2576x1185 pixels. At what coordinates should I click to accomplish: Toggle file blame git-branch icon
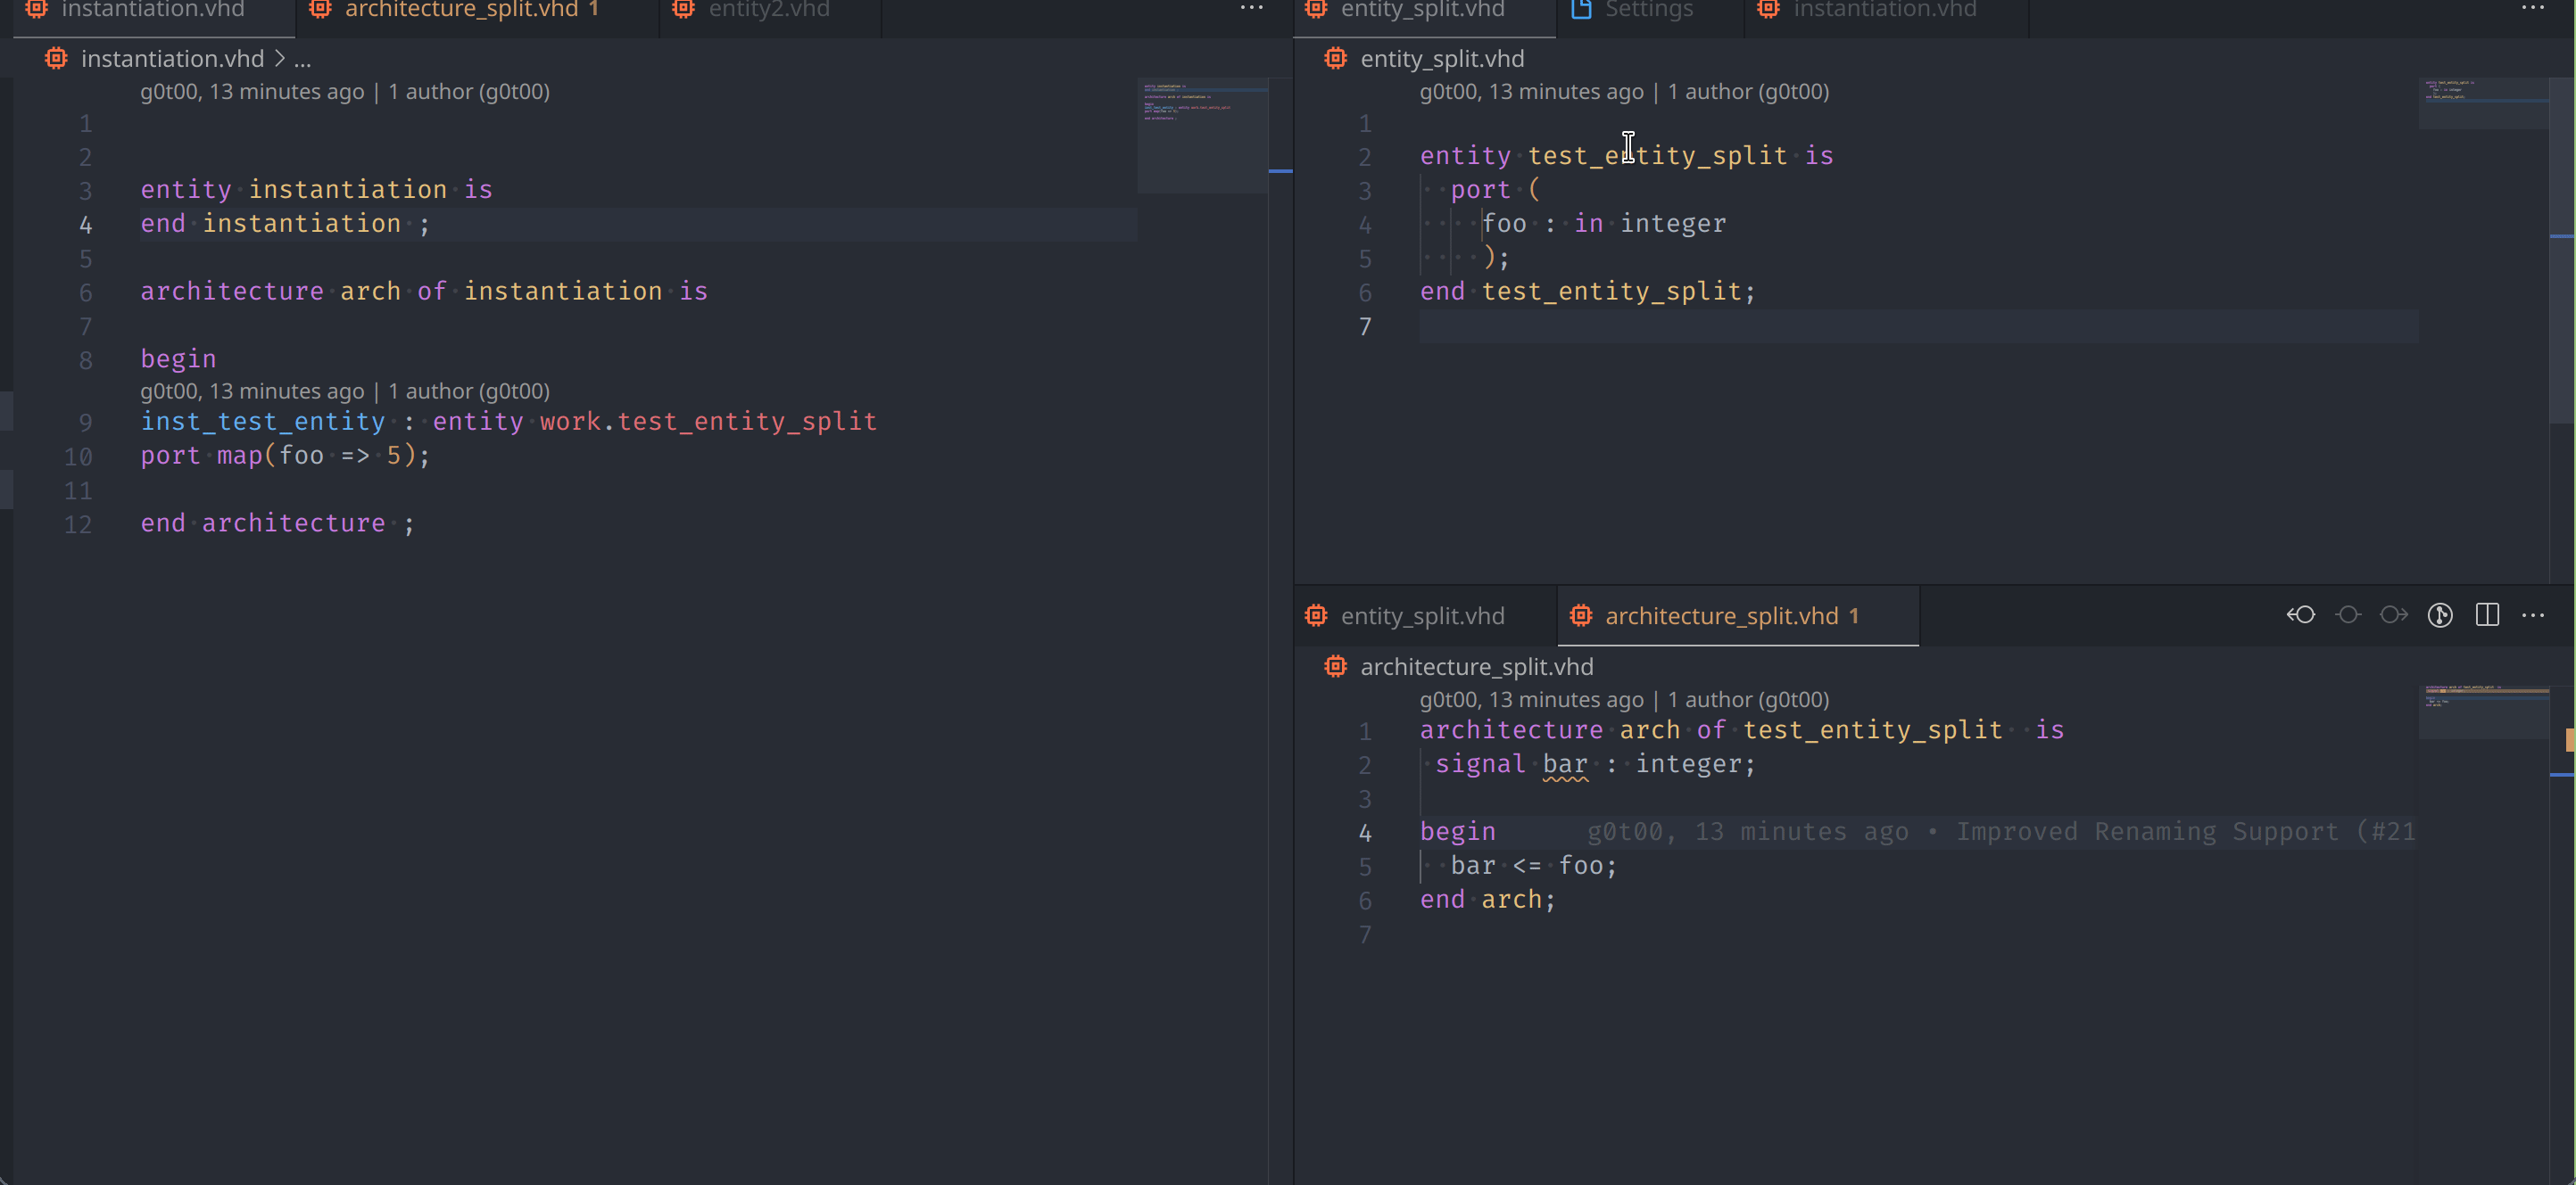point(2440,615)
